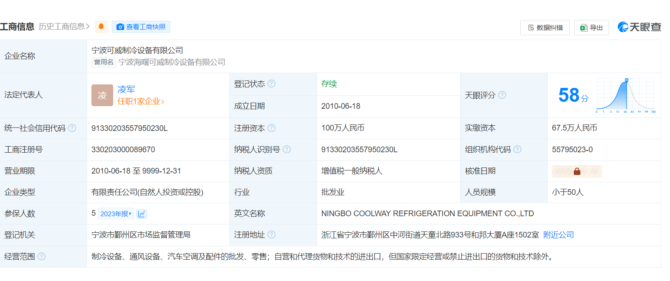Click paid-in capital 67.5万人民币
Screen dimensions: 670x281
coord(575,128)
